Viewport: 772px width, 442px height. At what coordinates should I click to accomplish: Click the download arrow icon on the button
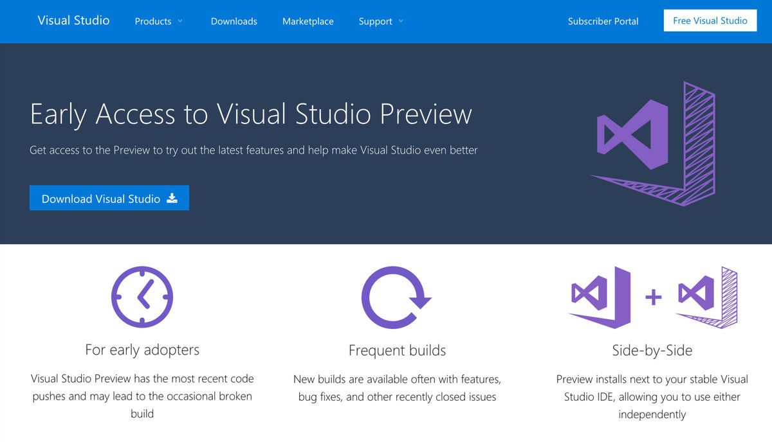172,198
